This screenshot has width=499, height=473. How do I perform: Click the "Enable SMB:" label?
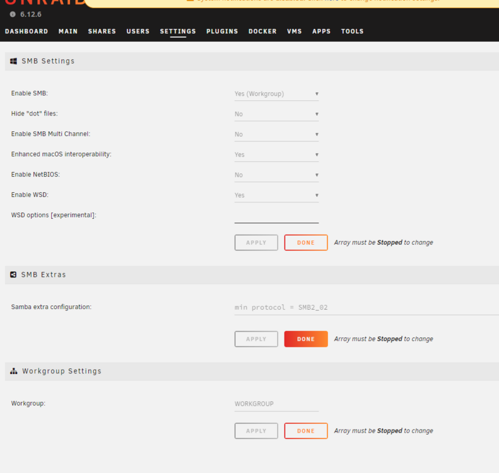(x=30, y=93)
